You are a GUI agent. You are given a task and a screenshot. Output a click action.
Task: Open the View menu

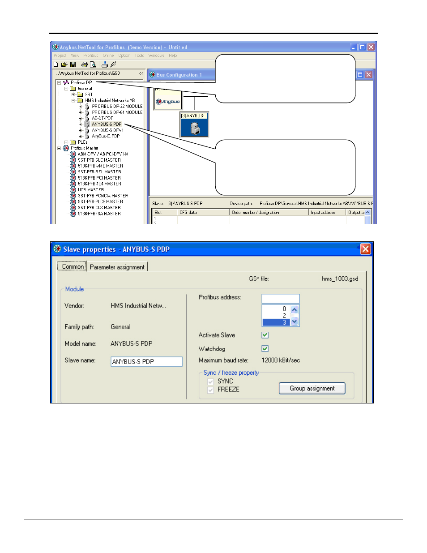coord(75,56)
